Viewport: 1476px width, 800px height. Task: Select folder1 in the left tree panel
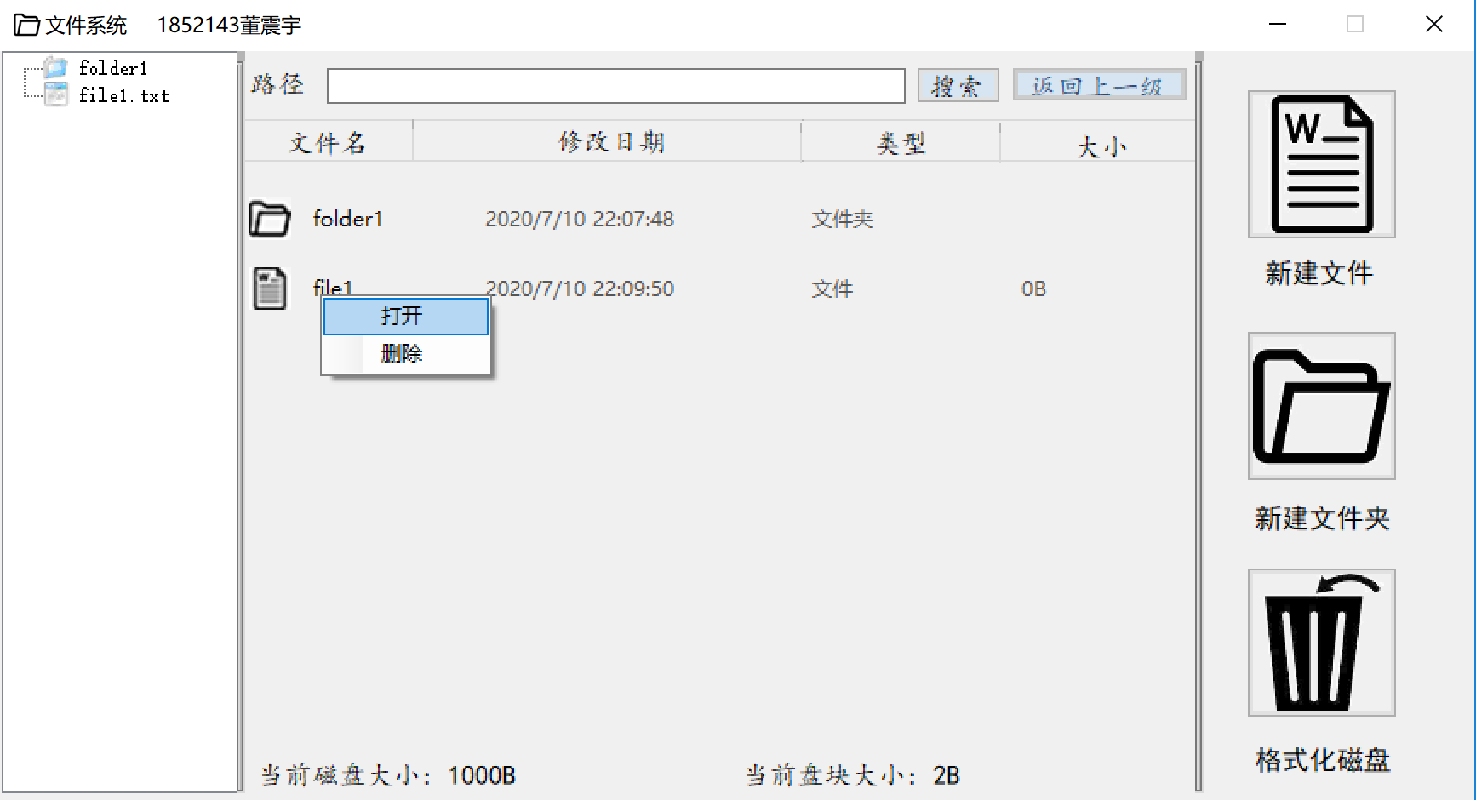[113, 67]
